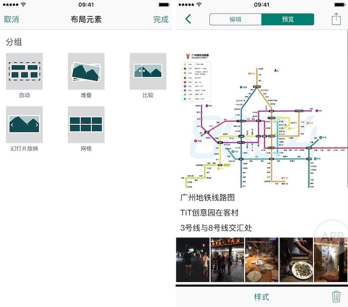348x307 pixels.
Task: Tap the text line 3号线与8号线交汇处
Action: (x=216, y=228)
